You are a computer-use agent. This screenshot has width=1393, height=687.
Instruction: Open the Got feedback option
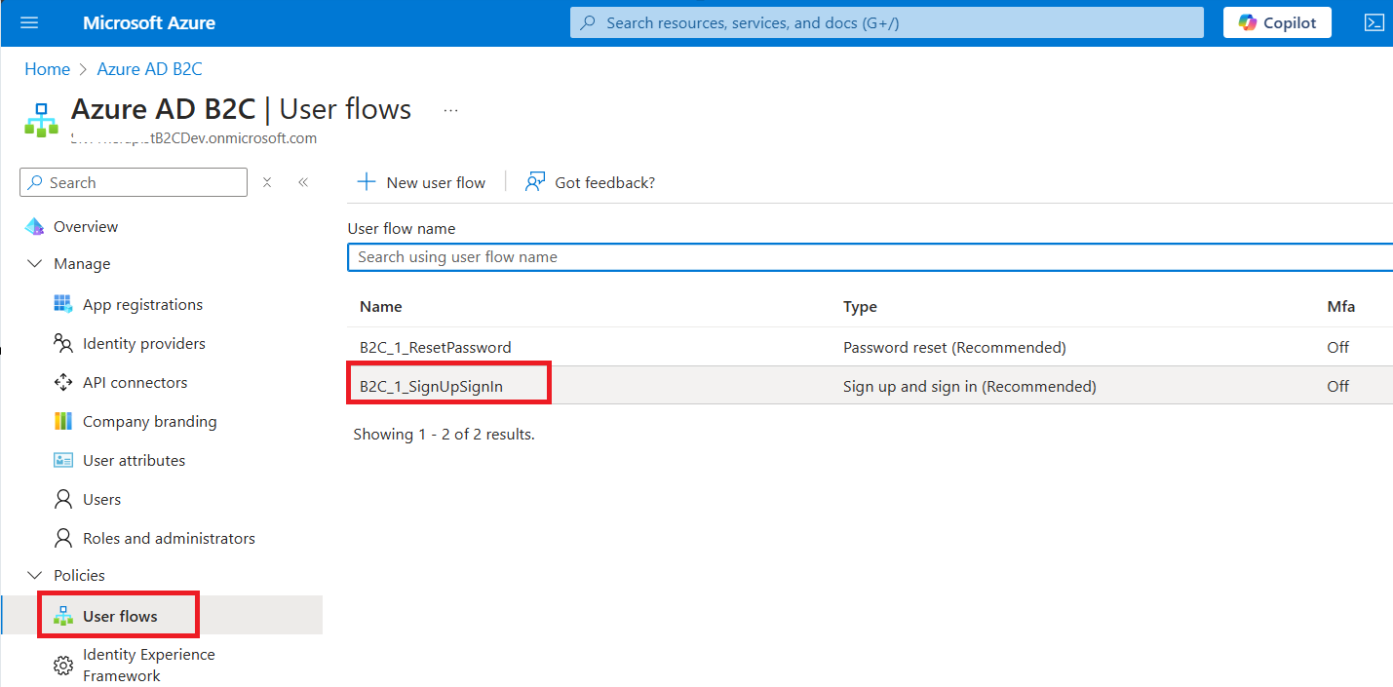pos(590,182)
